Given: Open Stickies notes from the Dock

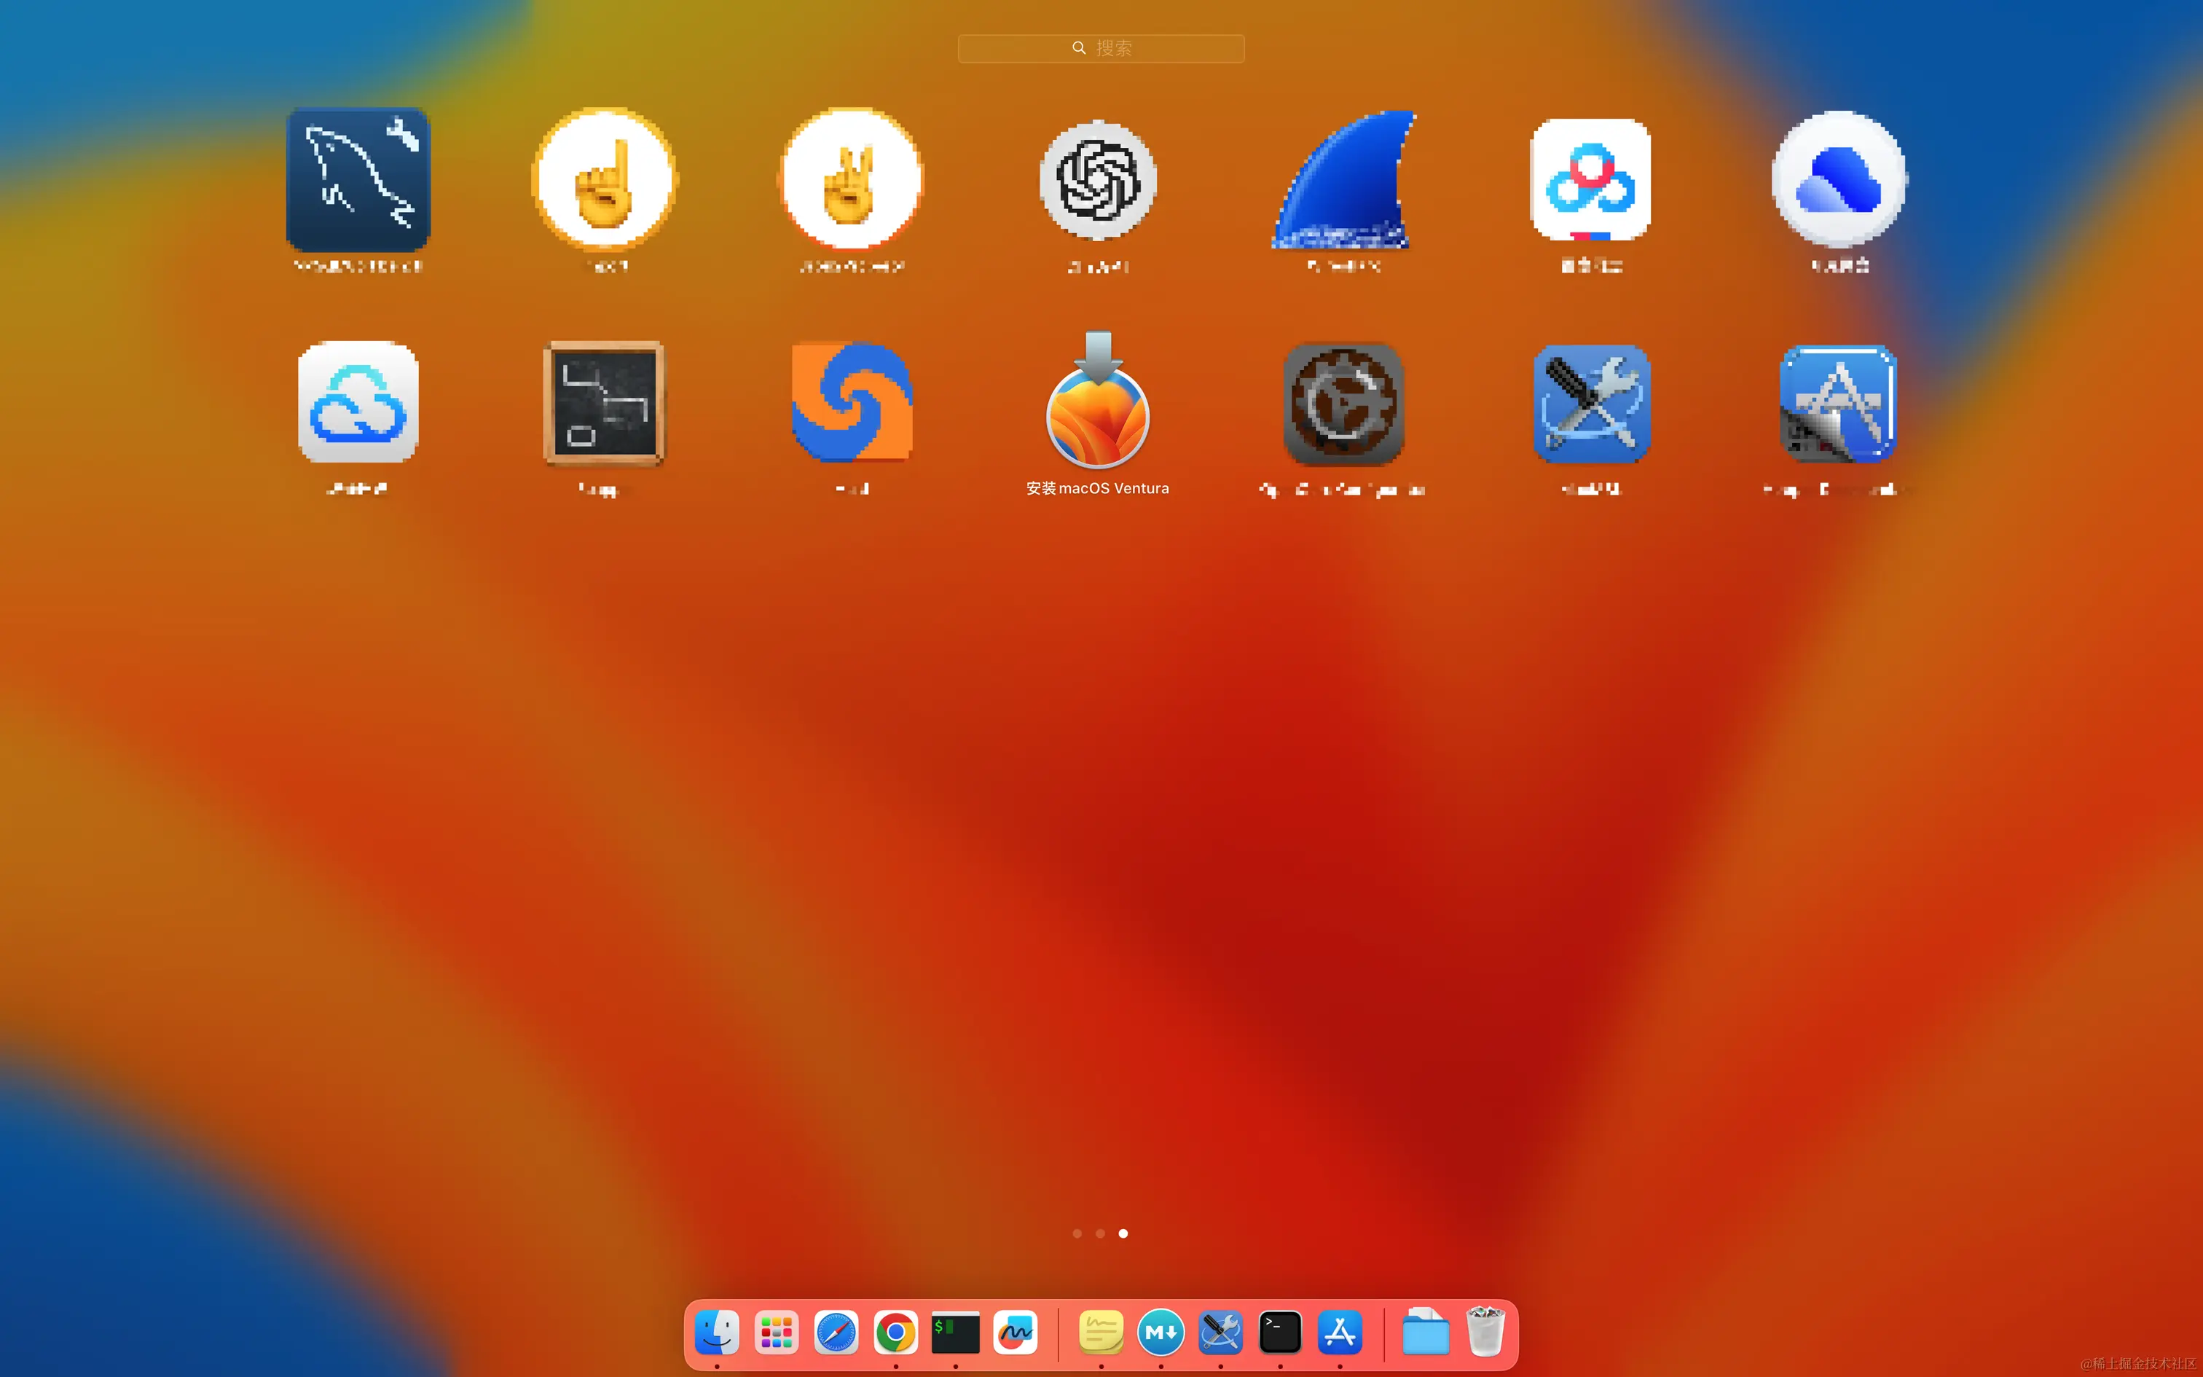Looking at the screenshot, I should [x=1101, y=1332].
